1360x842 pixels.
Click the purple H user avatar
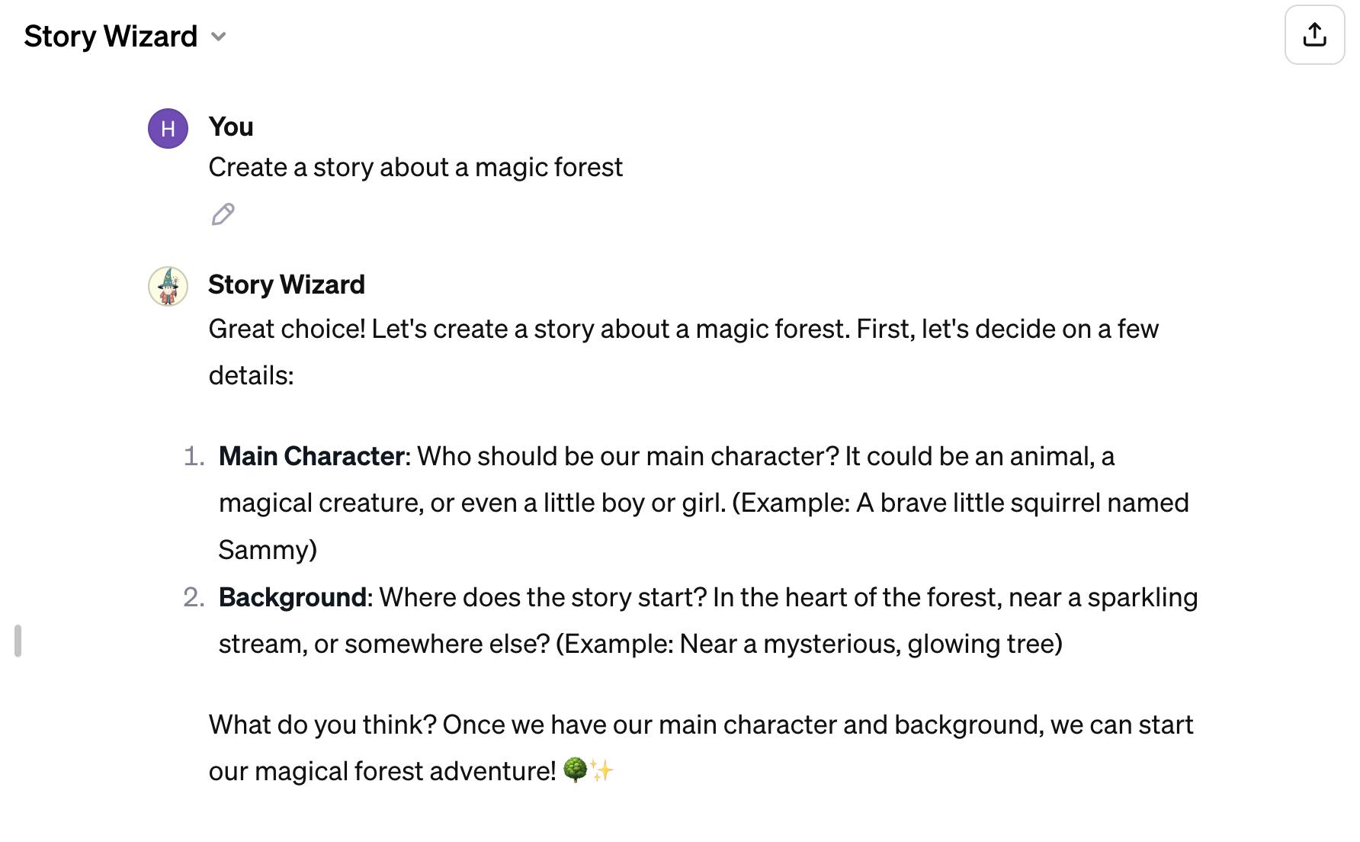(168, 128)
